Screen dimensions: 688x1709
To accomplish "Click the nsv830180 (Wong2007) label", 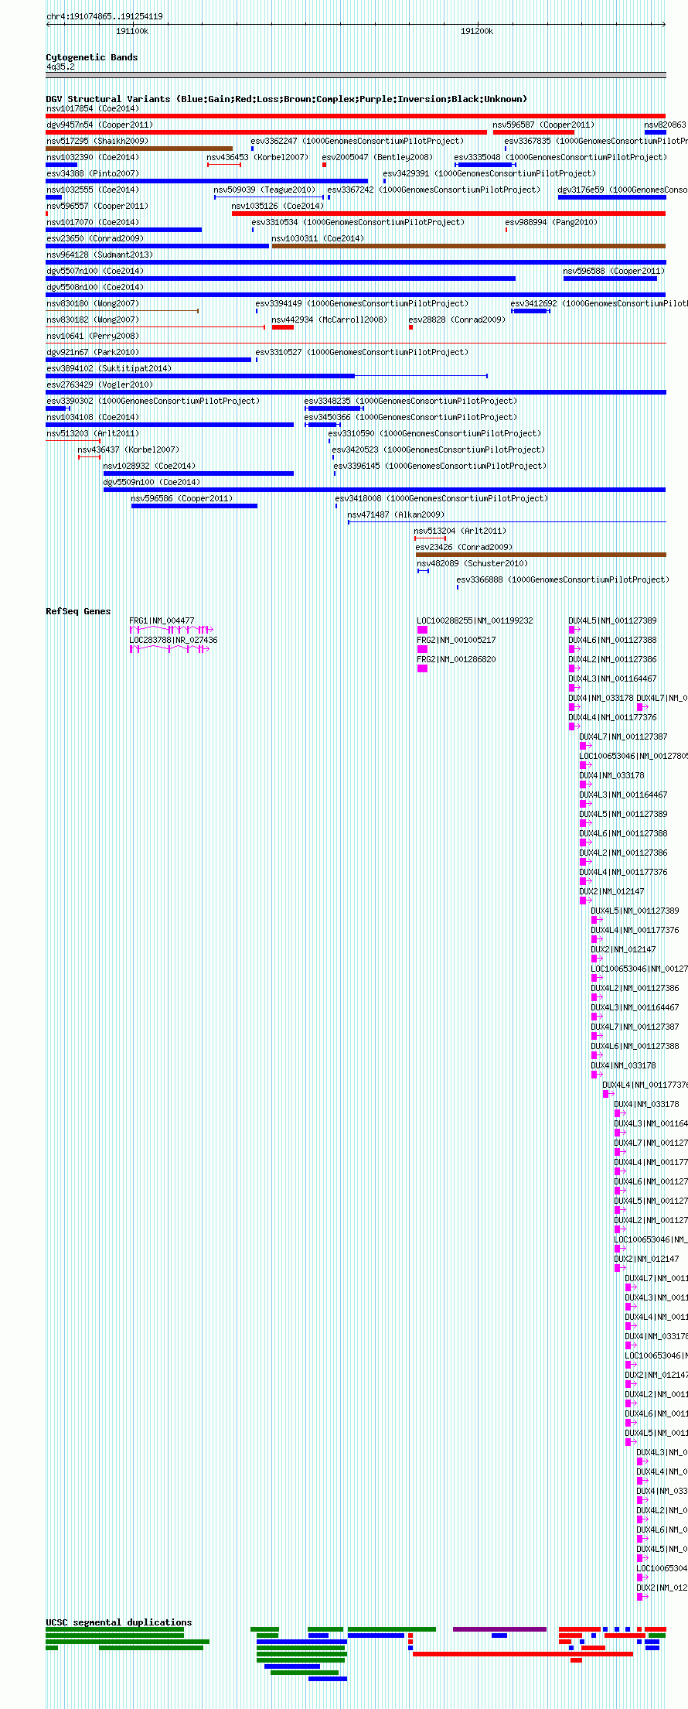I will pos(93,303).
